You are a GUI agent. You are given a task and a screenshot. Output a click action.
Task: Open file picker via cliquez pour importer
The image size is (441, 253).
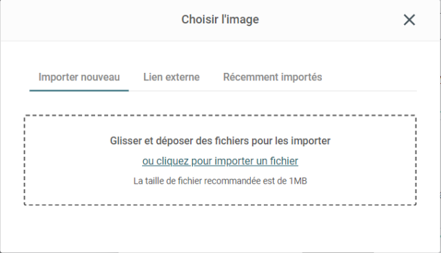point(220,161)
